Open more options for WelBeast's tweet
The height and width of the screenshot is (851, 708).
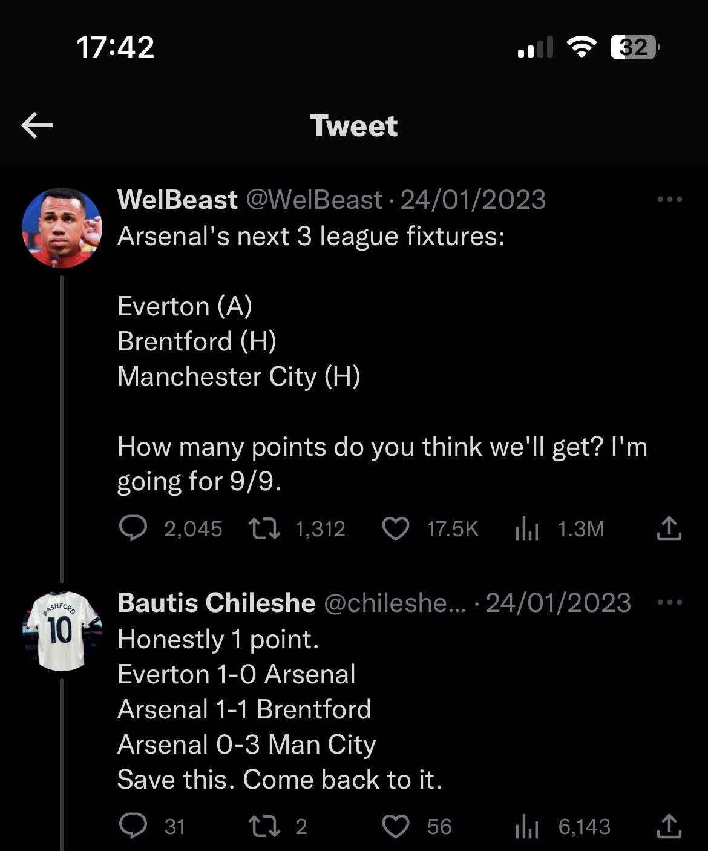click(x=669, y=200)
